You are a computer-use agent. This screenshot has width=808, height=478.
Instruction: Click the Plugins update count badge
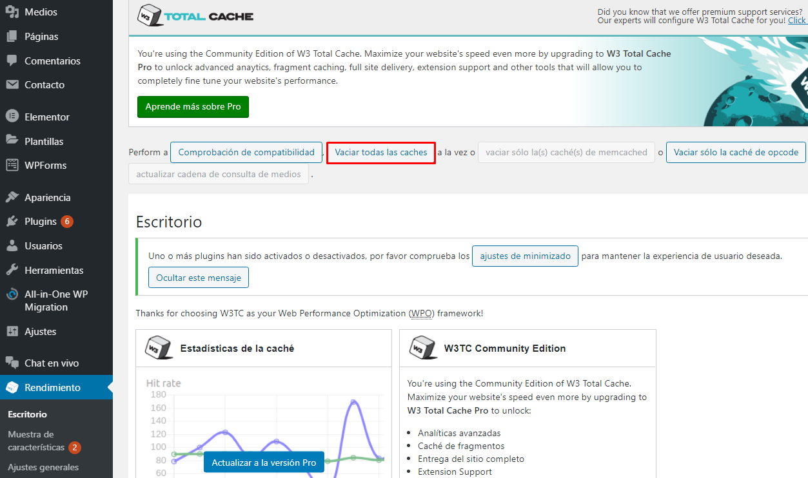tap(67, 221)
